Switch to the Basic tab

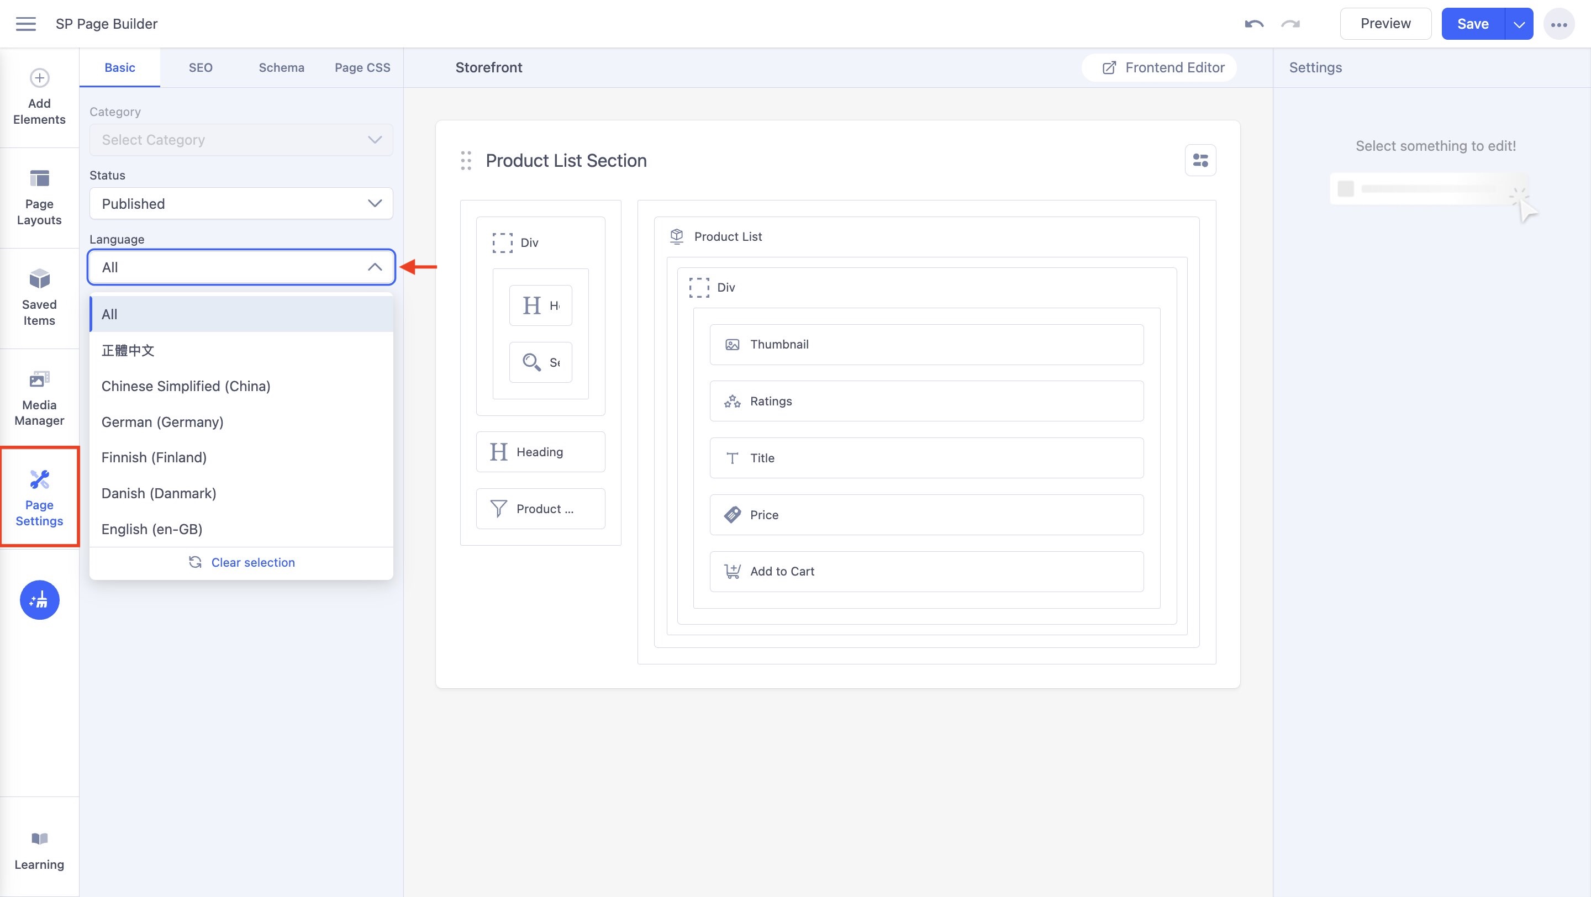click(120, 68)
